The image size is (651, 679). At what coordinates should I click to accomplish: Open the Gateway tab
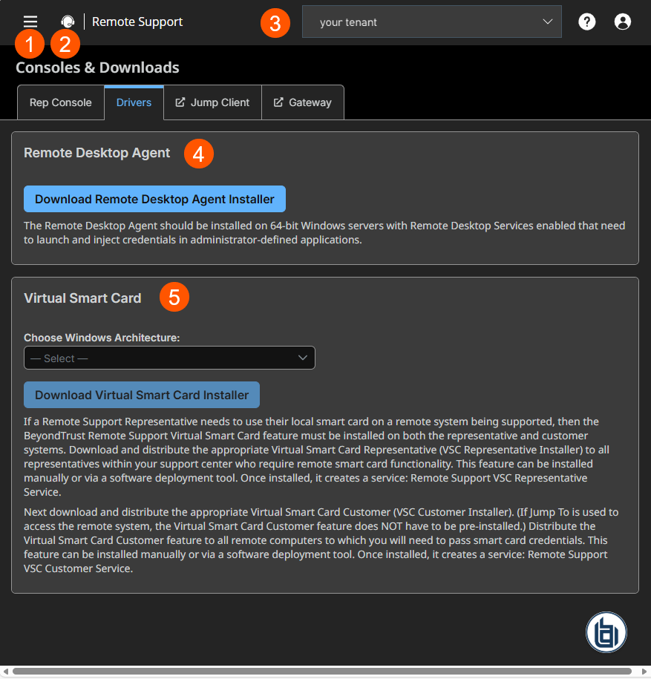pos(303,102)
